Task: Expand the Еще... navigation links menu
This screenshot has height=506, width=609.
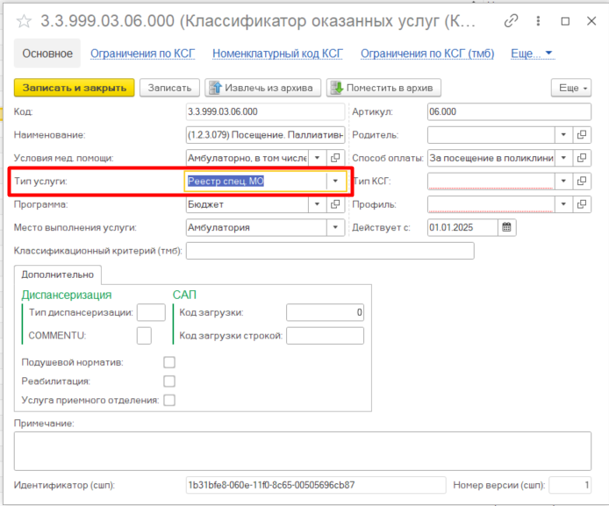Action: coord(532,53)
